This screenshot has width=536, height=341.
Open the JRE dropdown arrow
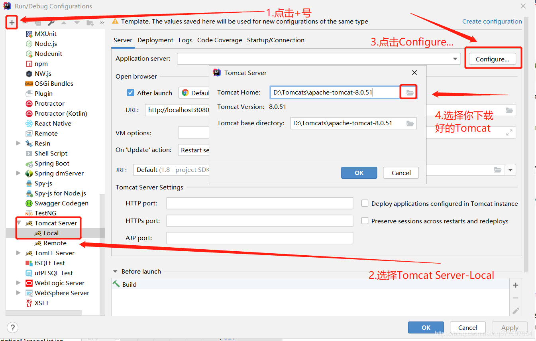[x=510, y=170]
